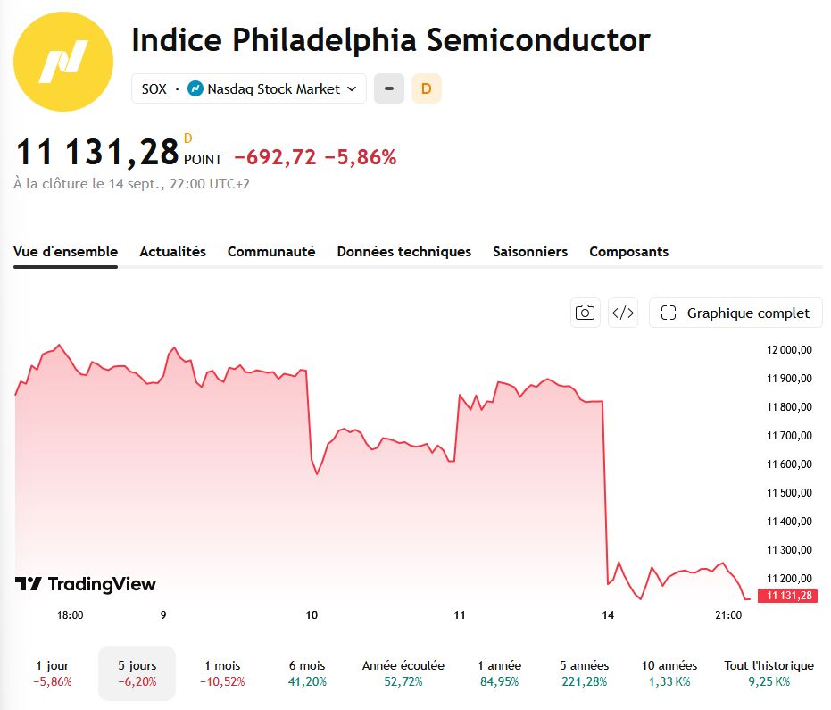The width and height of the screenshot is (831, 710).
Task: Click the TradingView logo on chart
Action: tap(86, 584)
